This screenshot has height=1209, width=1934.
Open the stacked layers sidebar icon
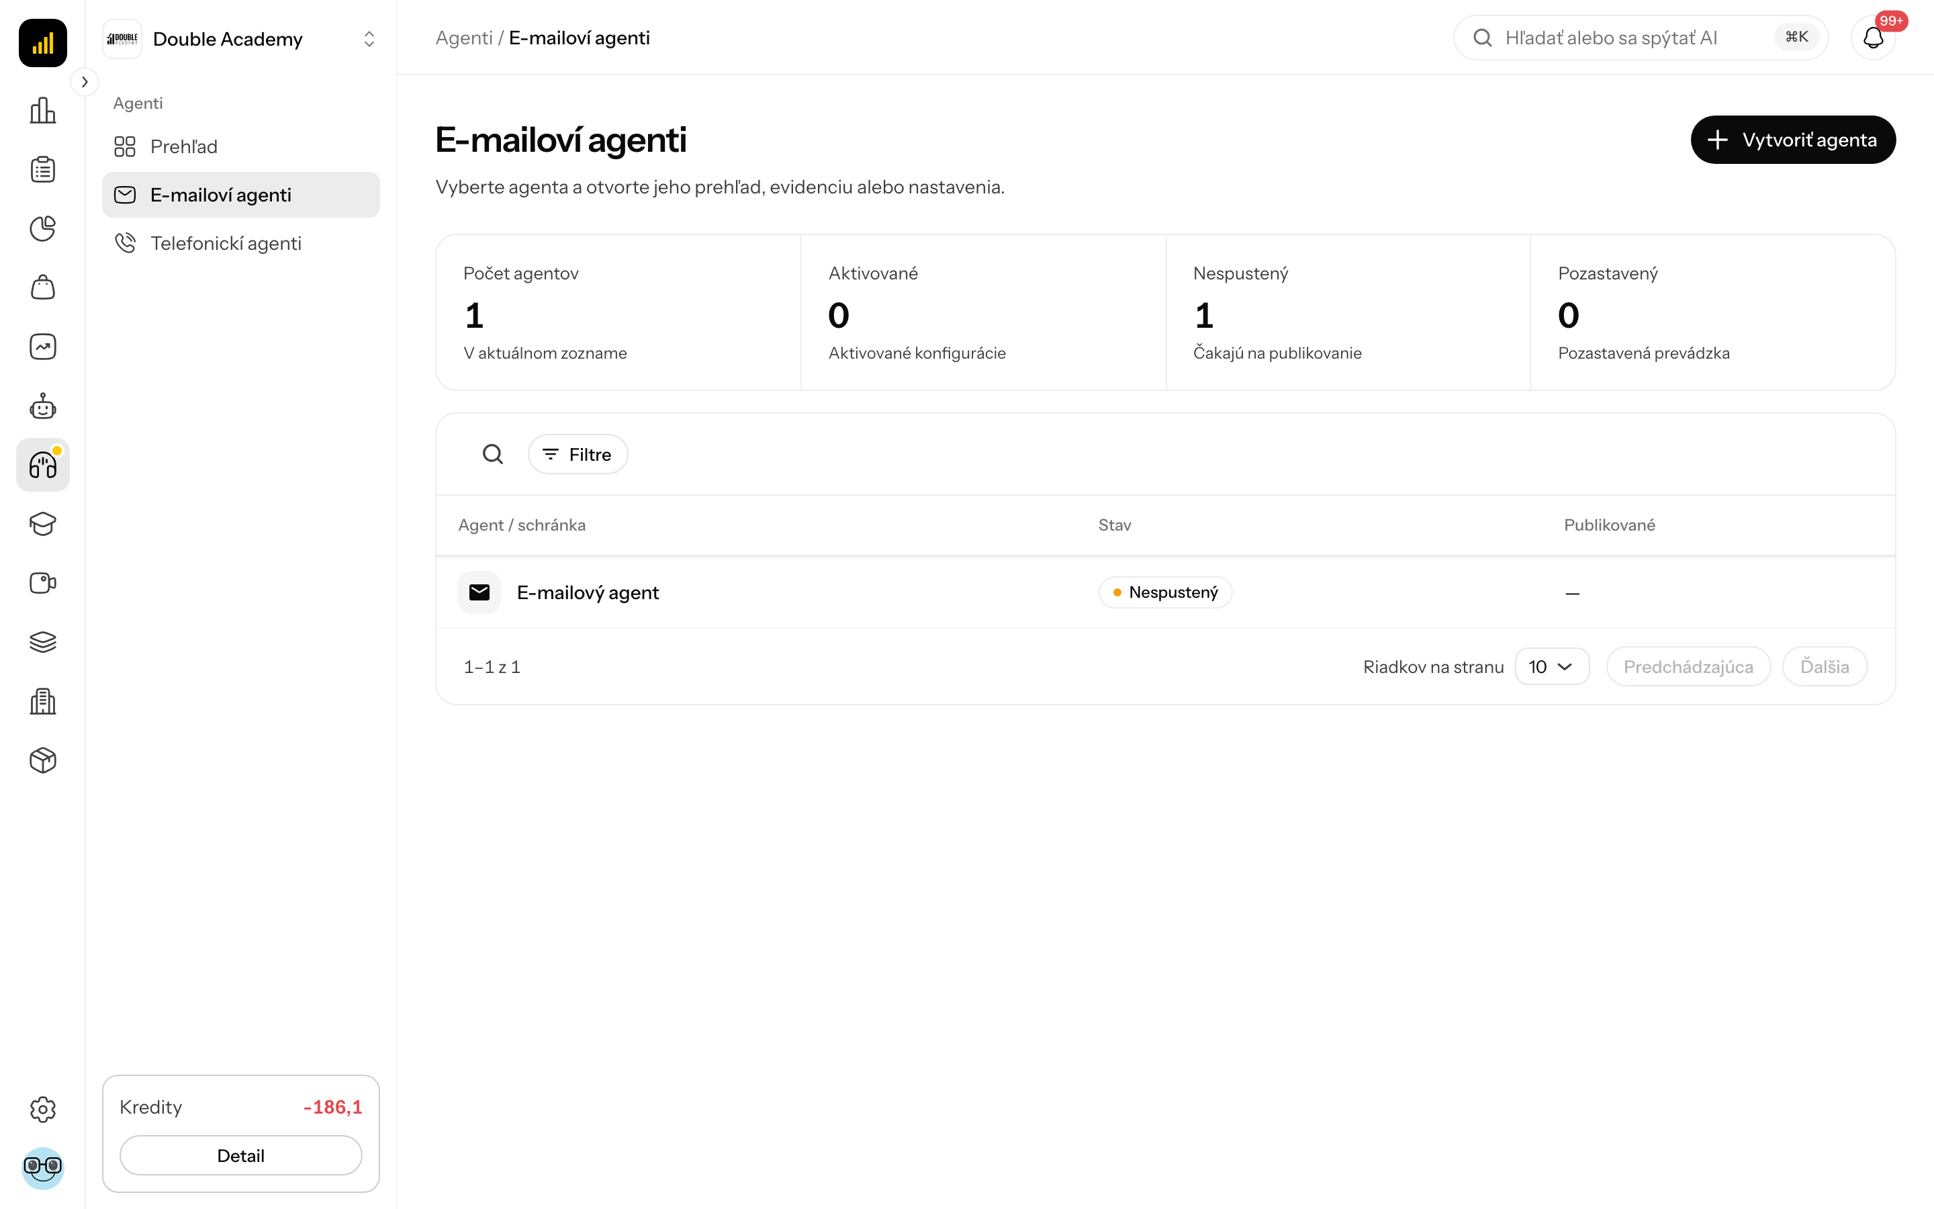coord(42,642)
